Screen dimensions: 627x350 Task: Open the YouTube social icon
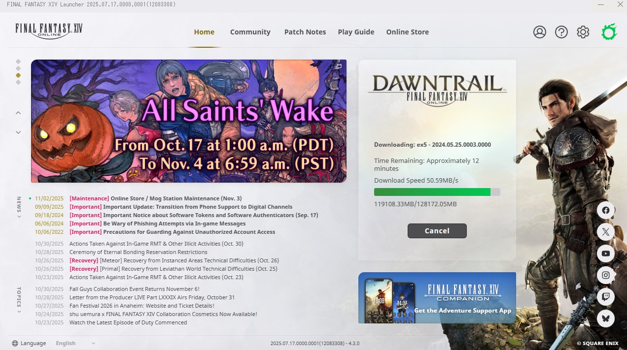[606, 254]
